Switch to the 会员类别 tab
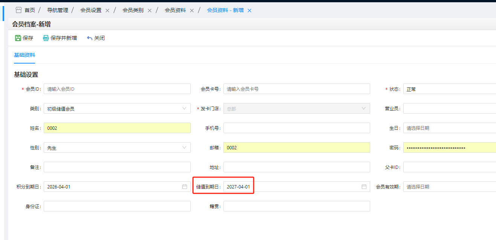 (133, 10)
